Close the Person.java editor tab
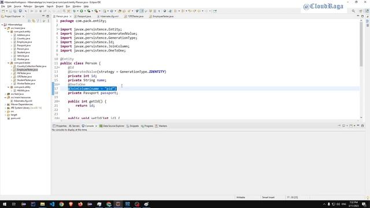This screenshot has width=370, height=208. click(71, 17)
